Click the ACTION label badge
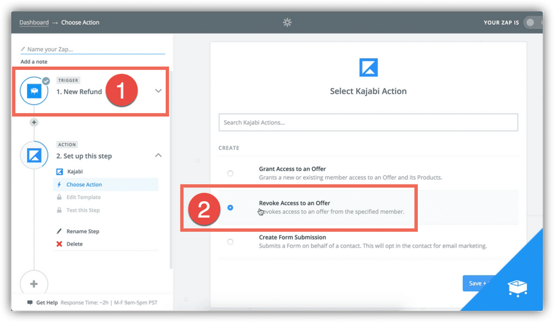Screen dimensions: 554x322 coord(67,145)
